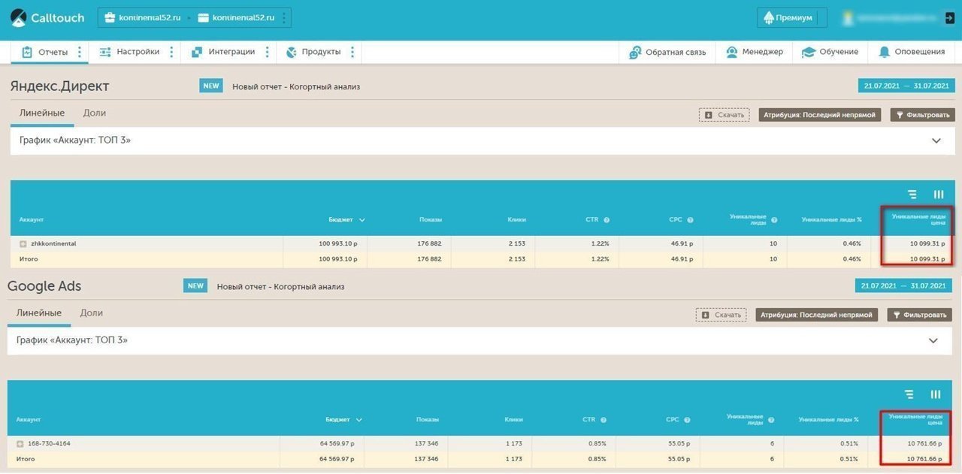Viewport: 962px width, 474px height.
Task: Sort by Бюджет in Яндекс.Директ table
Action: pyautogui.click(x=346, y=219)
